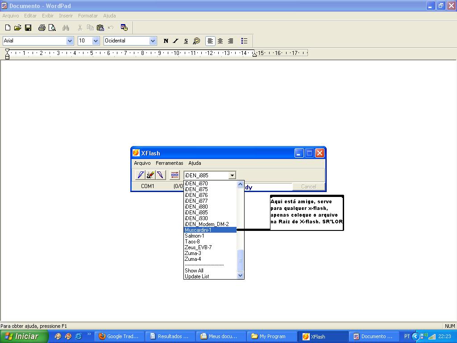Undo last action in WordPad toolbar
The width and height of the screenshot is (457, 343).
(x=111, y=28)
